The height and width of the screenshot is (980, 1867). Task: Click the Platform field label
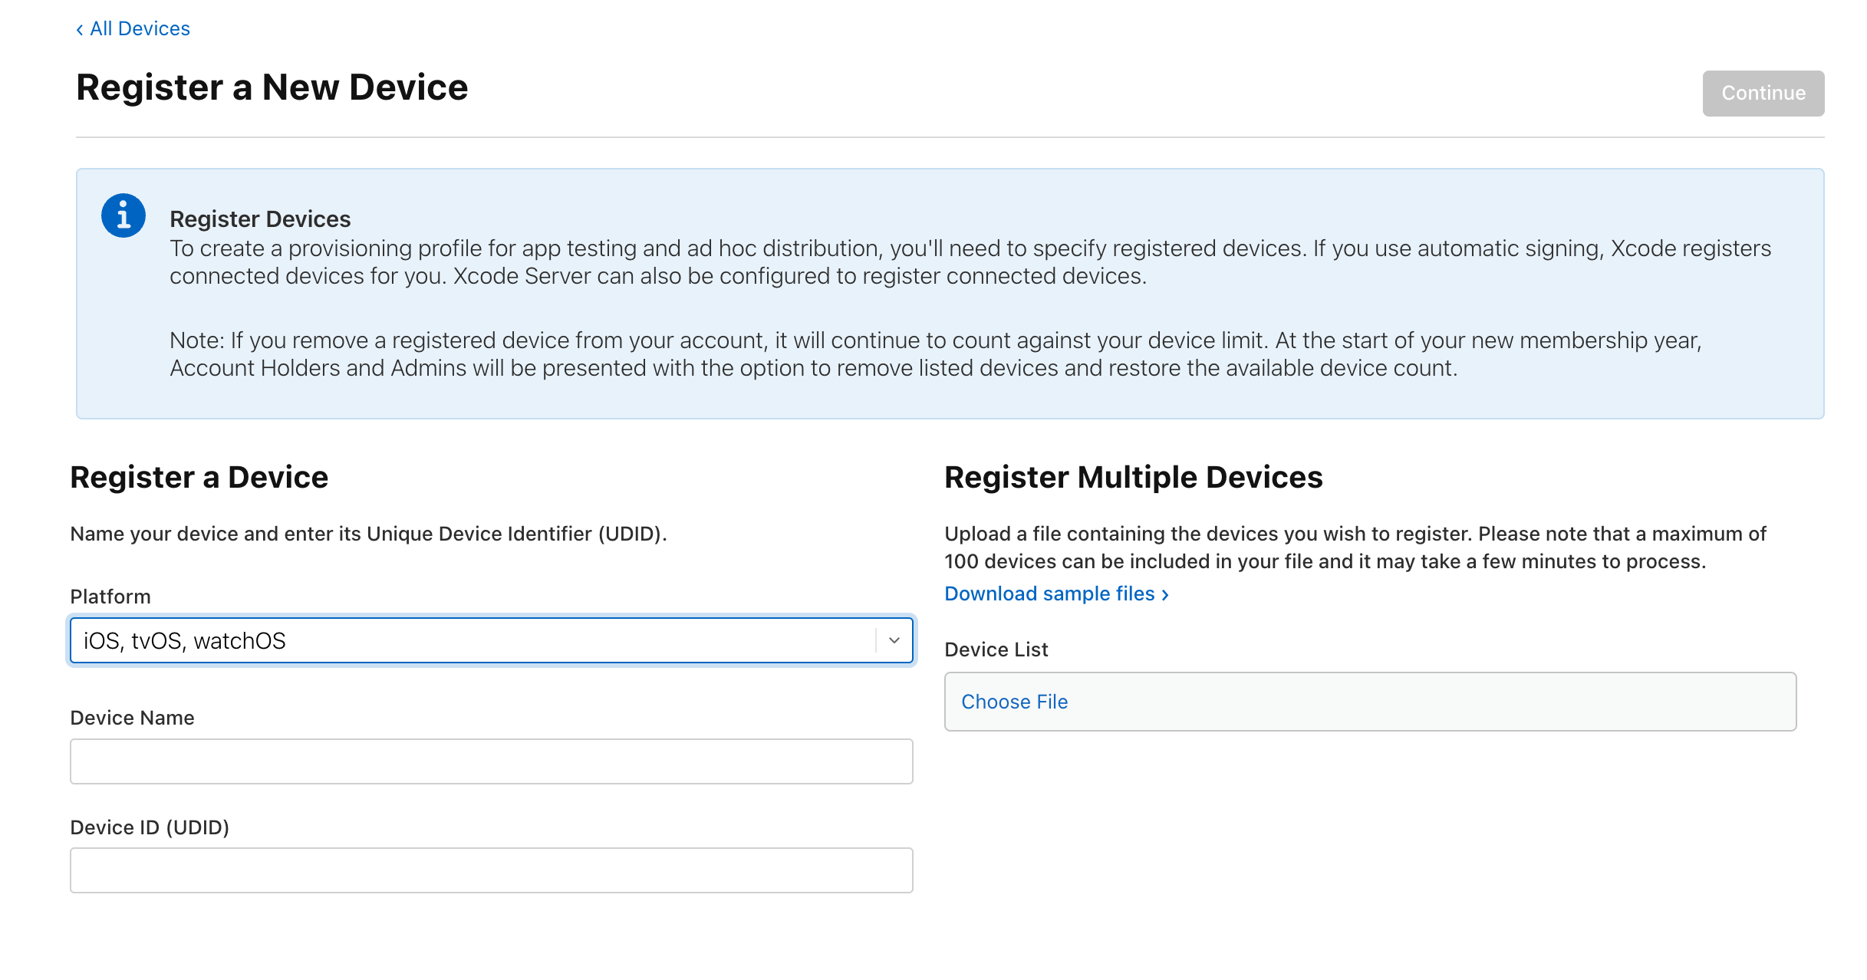(110, 597)
